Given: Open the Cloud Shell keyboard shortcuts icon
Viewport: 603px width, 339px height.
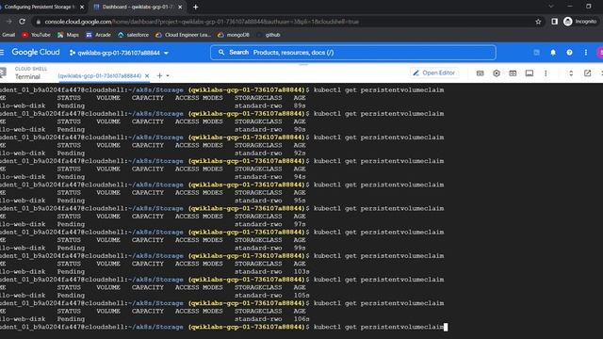Looking at the screenshot, I should tap(480, 73).
